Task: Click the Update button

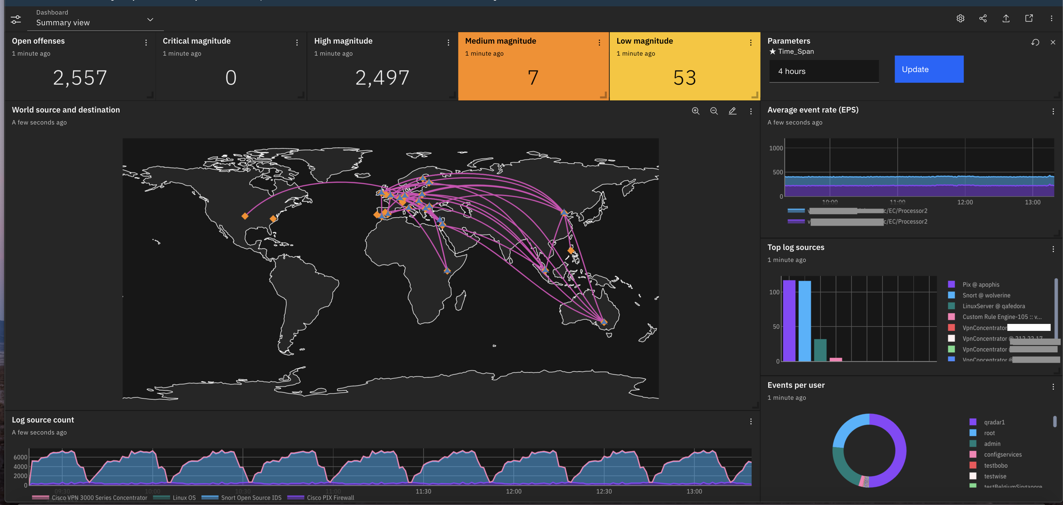Action: click(x=929, y=69)
